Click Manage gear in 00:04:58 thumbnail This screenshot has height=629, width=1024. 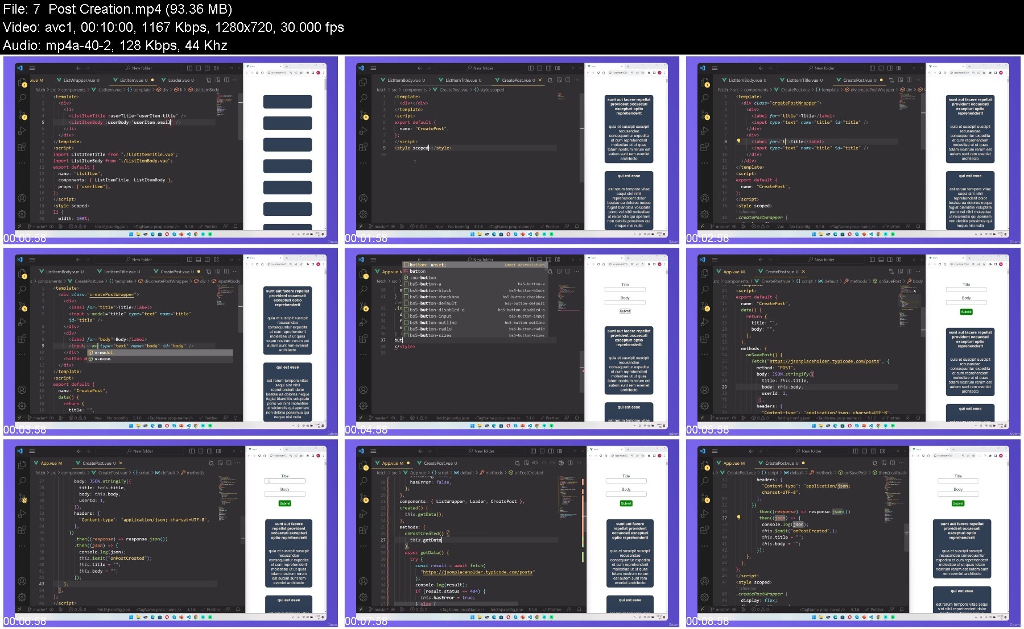coord(364,406)
